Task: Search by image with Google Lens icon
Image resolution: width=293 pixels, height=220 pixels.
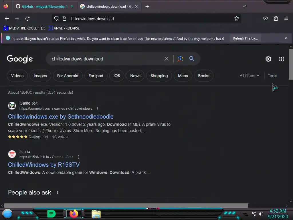Action: 180,59
